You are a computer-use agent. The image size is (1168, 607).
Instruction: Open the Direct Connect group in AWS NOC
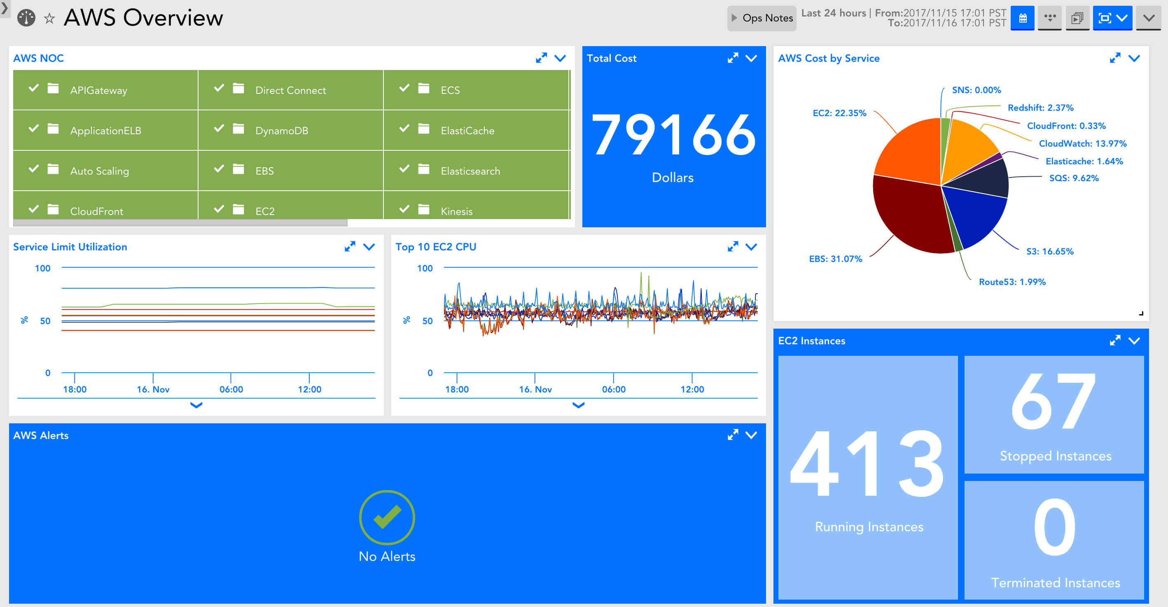click(291, 90)
